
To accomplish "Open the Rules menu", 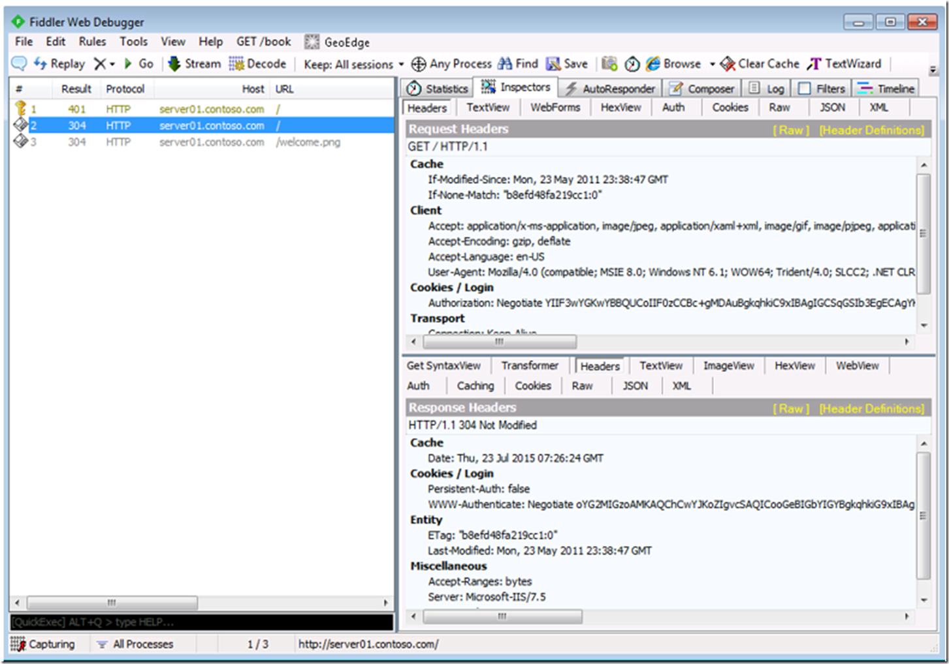I will pyautogui.click(x=92, y=42).
